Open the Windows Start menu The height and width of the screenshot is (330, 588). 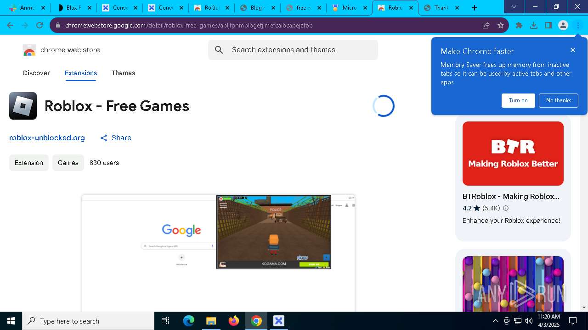tap(11, 321)
